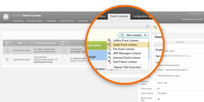Screen dimensions: 204x102
Task: Click the New Listener dropdown arrow
Action: (x=145, y=35)
